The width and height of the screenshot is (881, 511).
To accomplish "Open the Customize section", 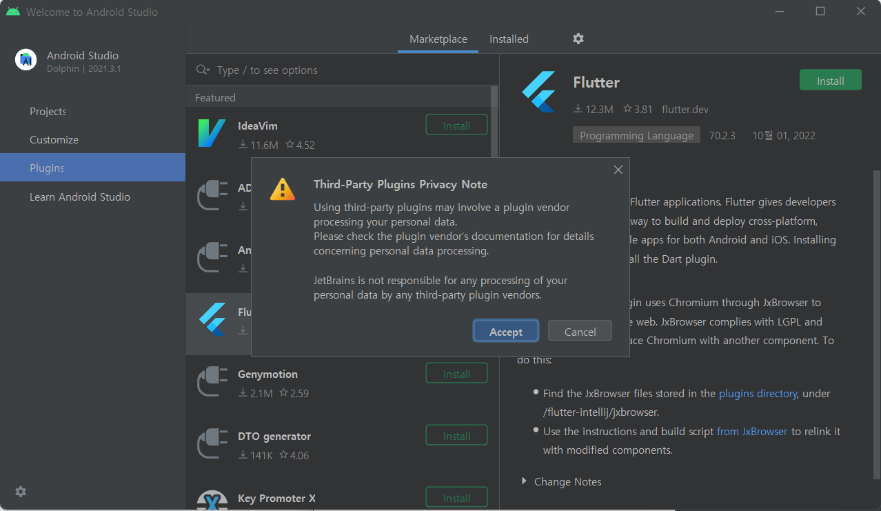I will [x=54, y=139].
